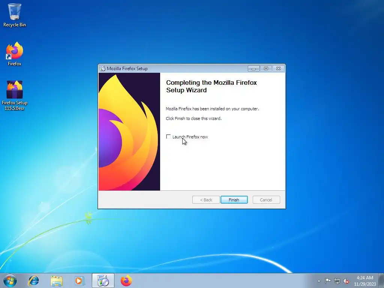384x288 pixels.
Task: Open Windows Explorer folder in taskbar
Action: pos(57,280)
